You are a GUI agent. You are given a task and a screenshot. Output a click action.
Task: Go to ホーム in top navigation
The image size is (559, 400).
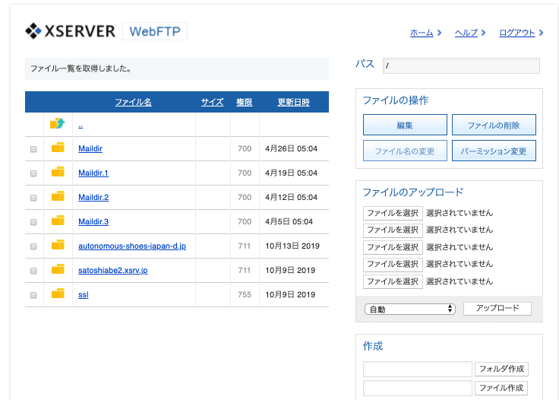pyautogui.click(x=422, y=33)
